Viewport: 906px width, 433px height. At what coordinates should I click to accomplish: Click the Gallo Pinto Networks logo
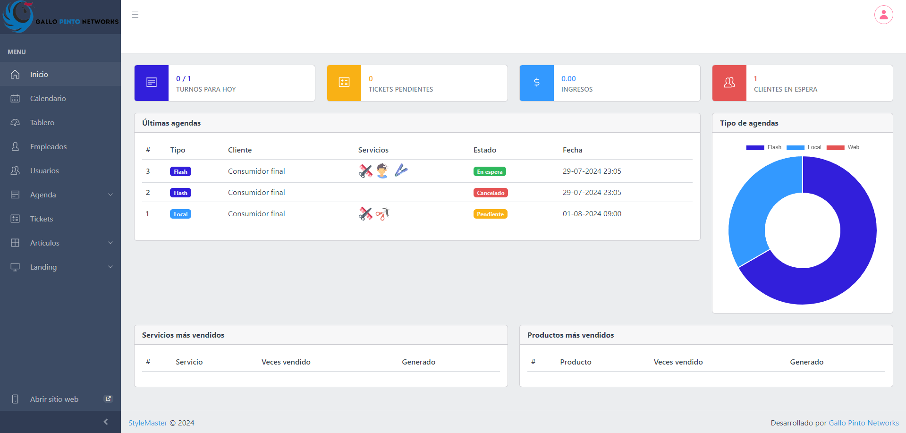(x=60, y=17)
